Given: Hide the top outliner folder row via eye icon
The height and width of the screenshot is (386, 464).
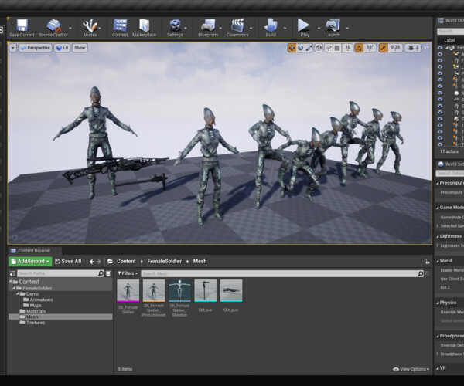Looking at the screenshot, I should (440, 48).
